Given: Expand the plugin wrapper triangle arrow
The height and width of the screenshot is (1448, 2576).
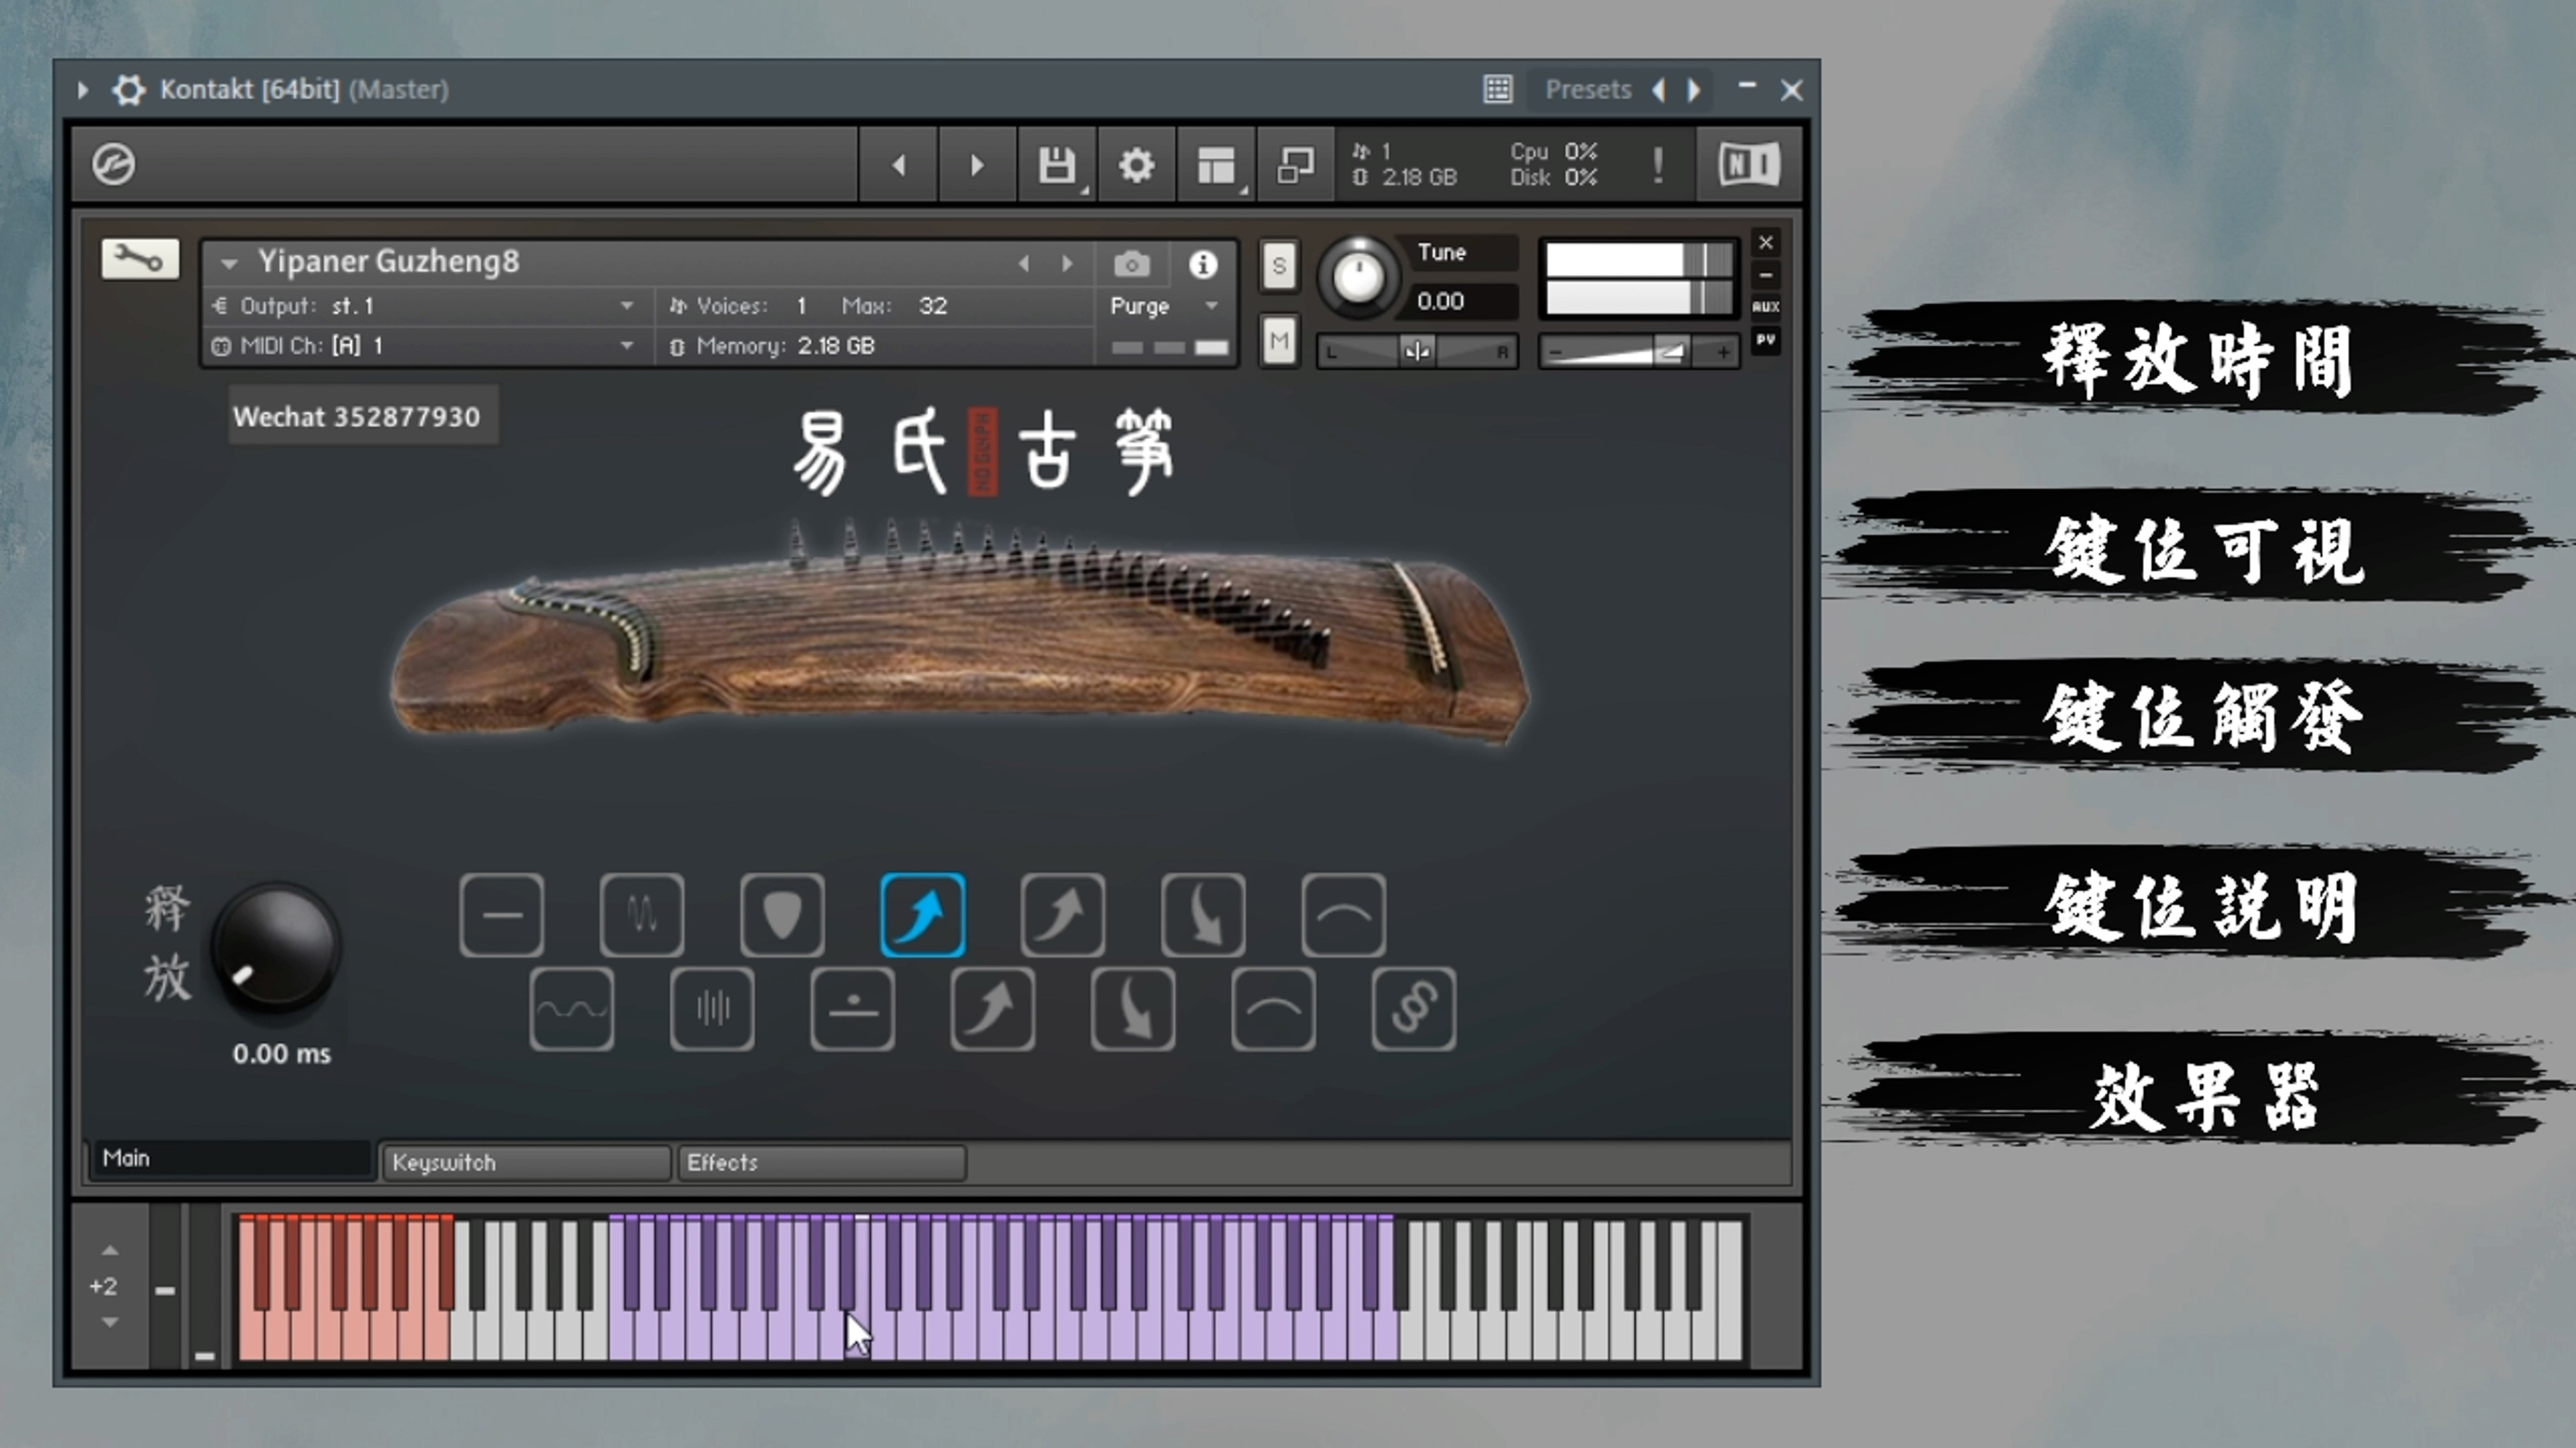Looking at the screenshot, I should [83, 90].
